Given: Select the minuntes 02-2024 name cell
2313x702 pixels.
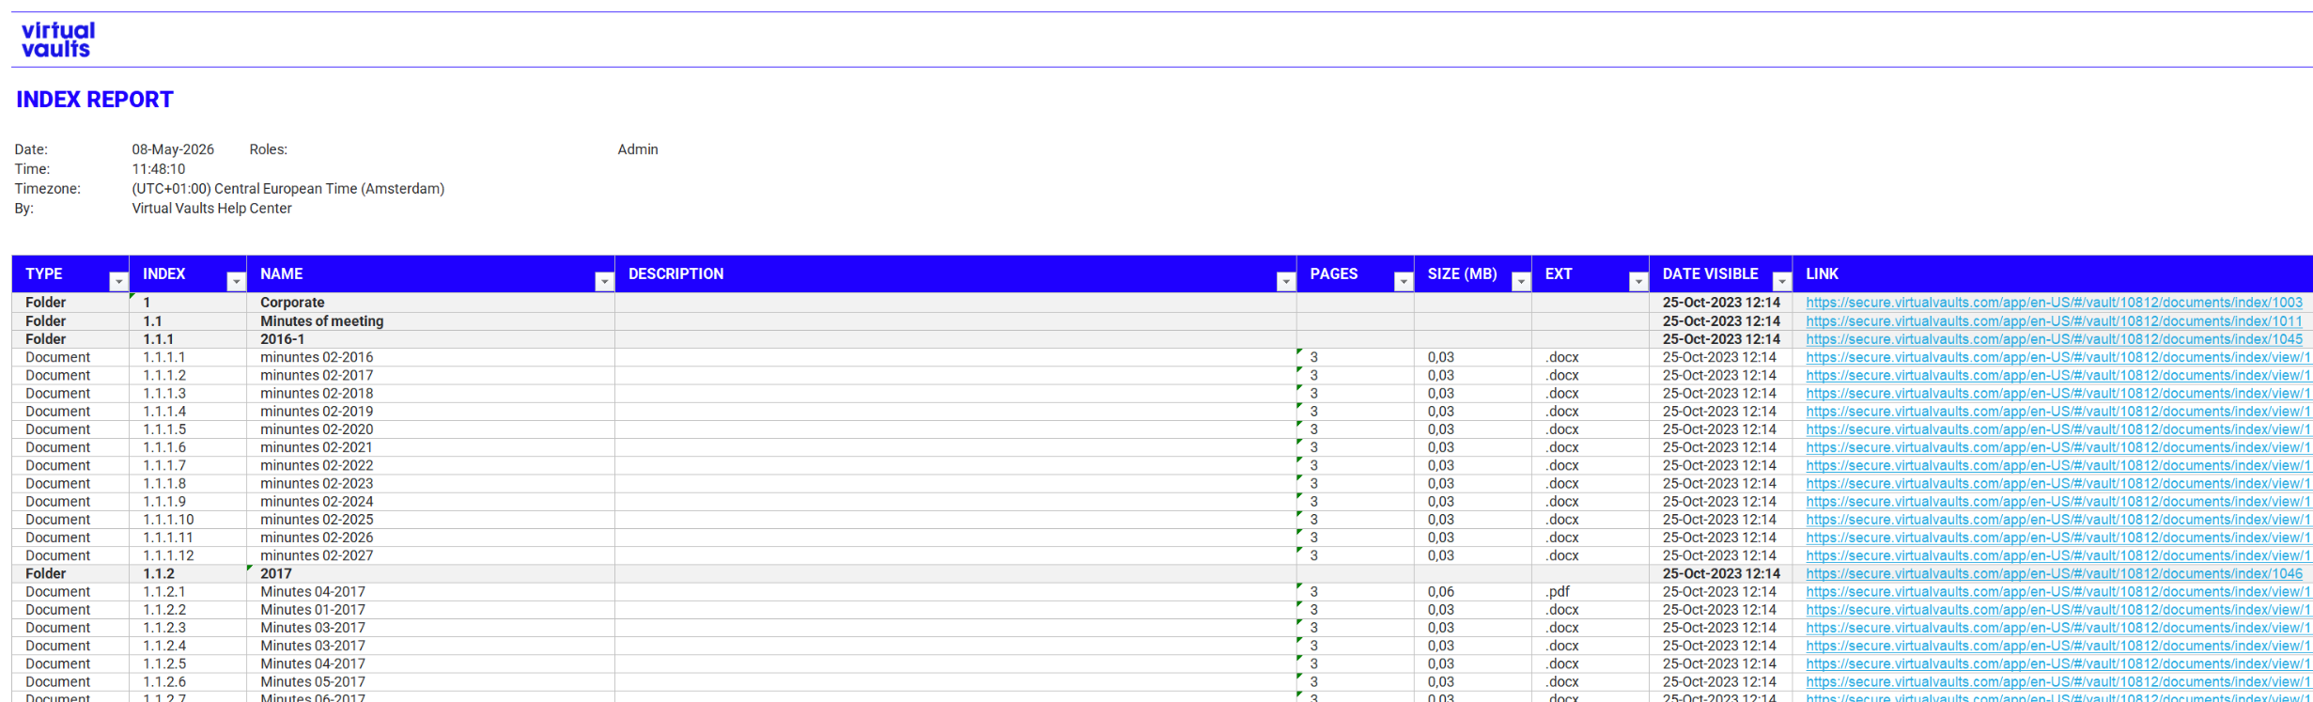Looking at the screenshot, I should [x=430, y=501].
